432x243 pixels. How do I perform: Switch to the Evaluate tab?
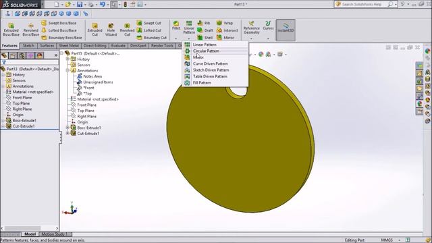click(x=118, y=46)
